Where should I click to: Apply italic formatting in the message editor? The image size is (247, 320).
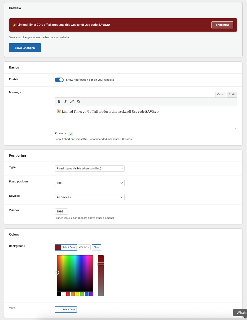point(65,102)
